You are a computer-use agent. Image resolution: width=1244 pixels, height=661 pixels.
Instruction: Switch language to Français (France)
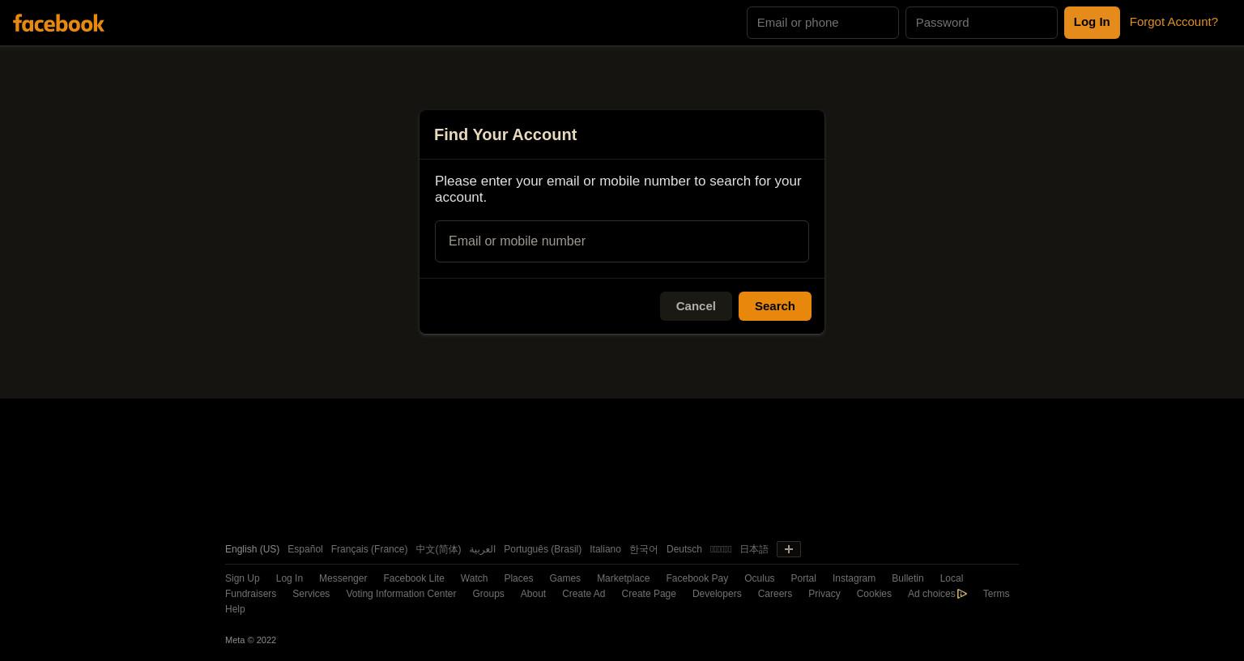point(369,549)
